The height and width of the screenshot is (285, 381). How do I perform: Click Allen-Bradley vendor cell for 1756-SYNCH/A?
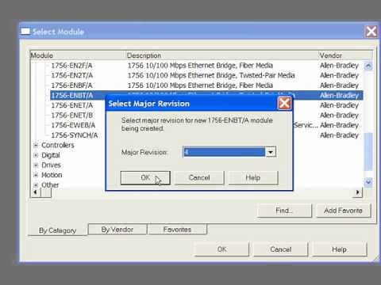339,135
